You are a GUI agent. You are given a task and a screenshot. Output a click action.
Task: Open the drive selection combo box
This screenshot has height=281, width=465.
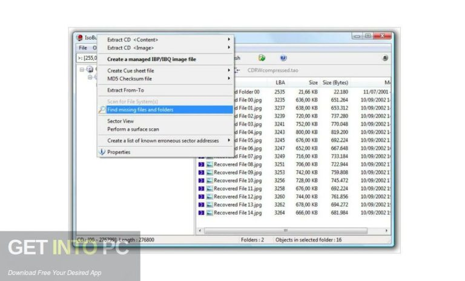coord(87,58)
